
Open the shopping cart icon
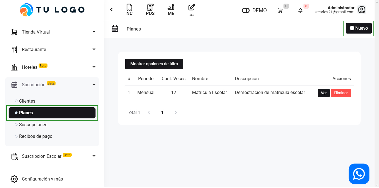(280, 11)
